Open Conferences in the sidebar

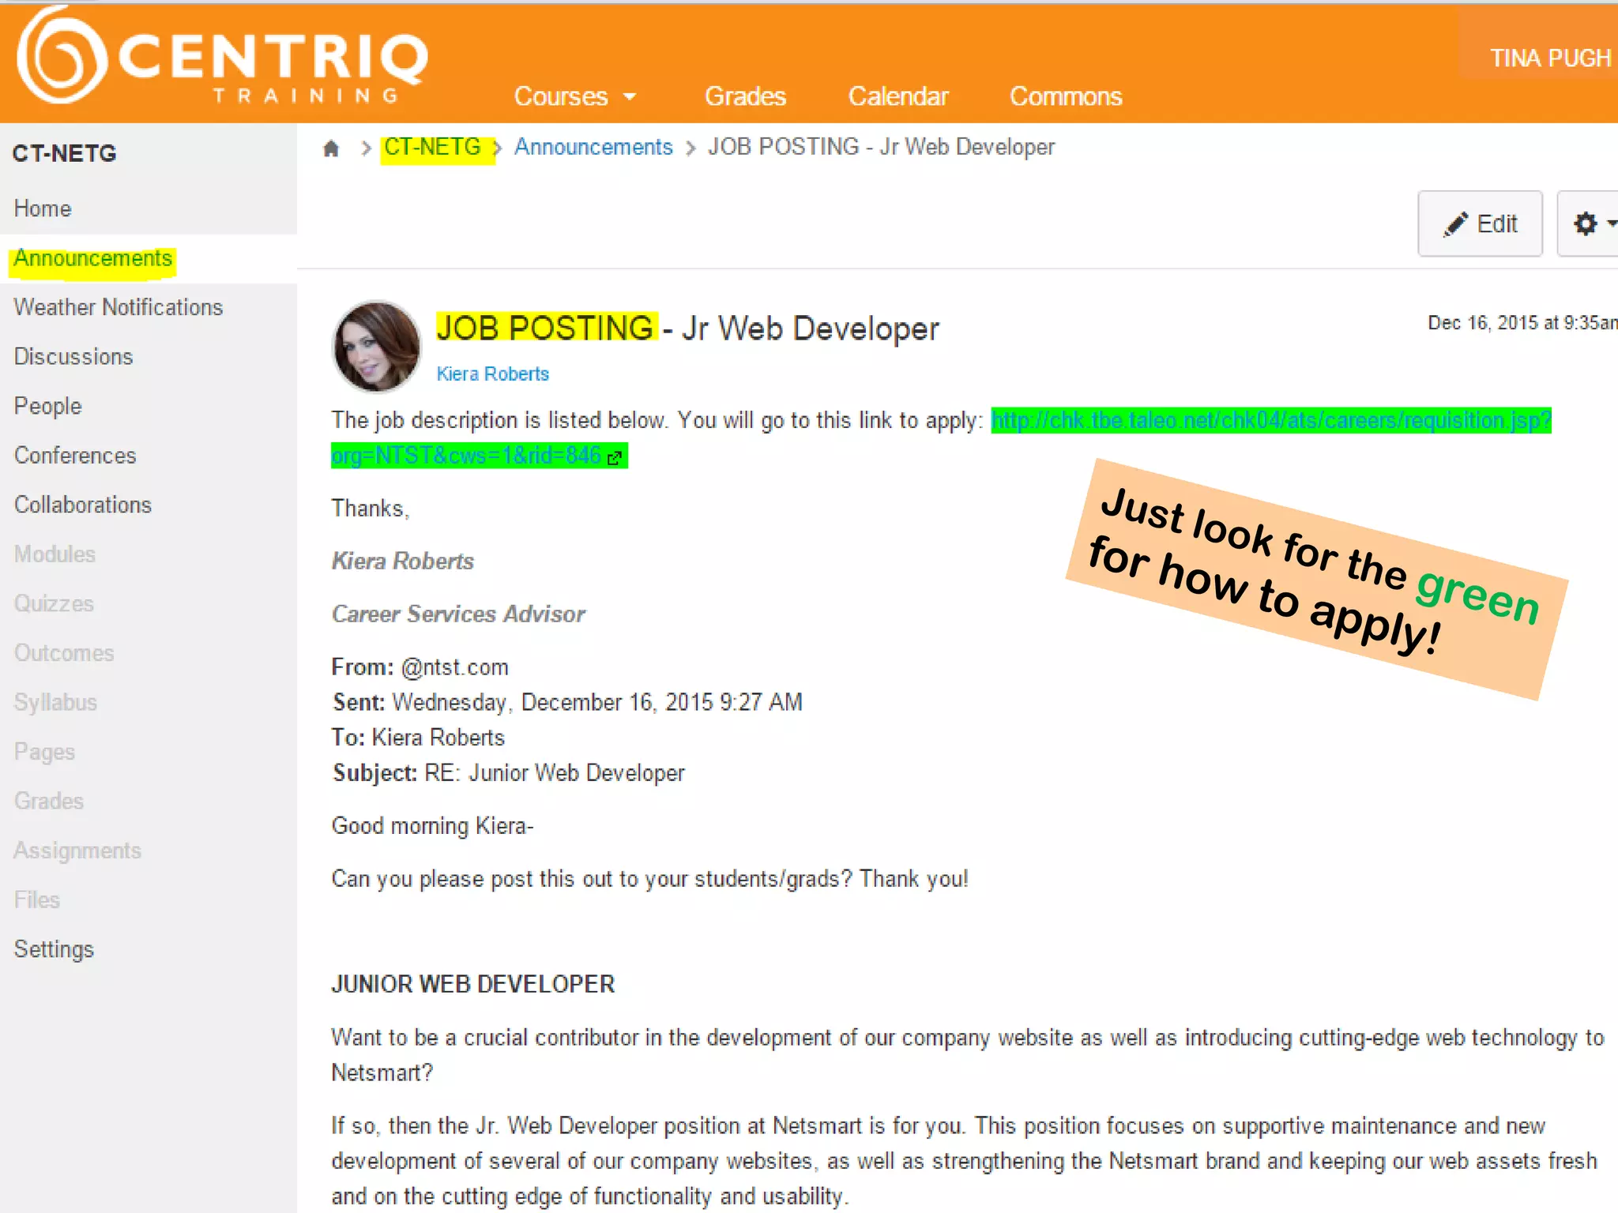coord(75,456)
